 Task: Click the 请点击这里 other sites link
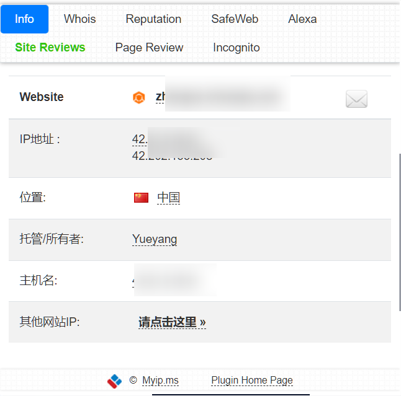(172, 322)
